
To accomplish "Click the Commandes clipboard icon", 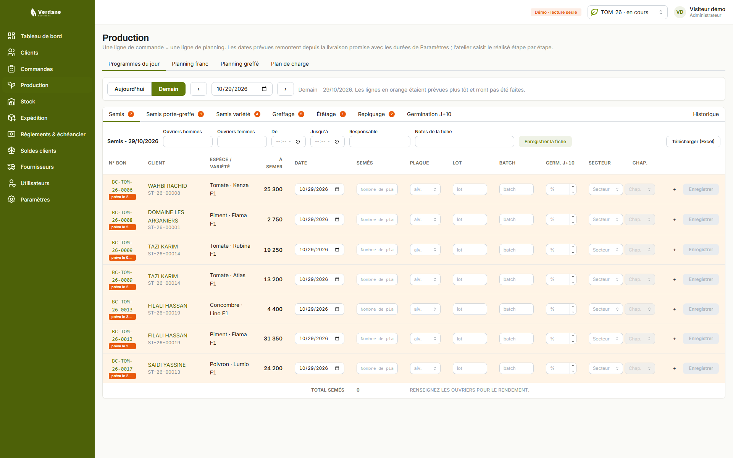I will coord(11,69).
